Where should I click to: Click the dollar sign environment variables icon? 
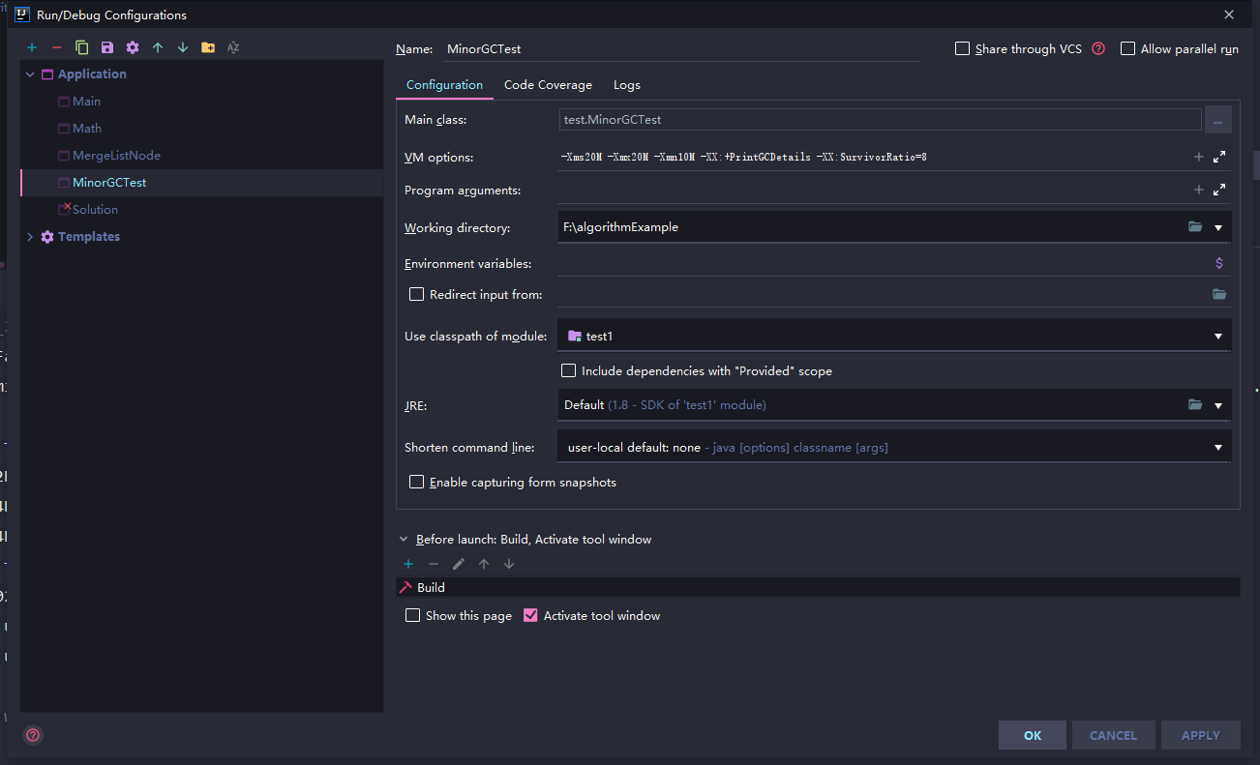tap(1218, 263)
